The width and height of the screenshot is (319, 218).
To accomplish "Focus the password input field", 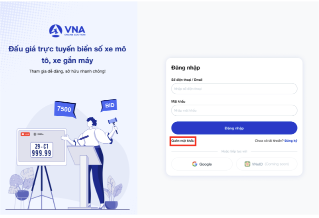I will (234, 110).
